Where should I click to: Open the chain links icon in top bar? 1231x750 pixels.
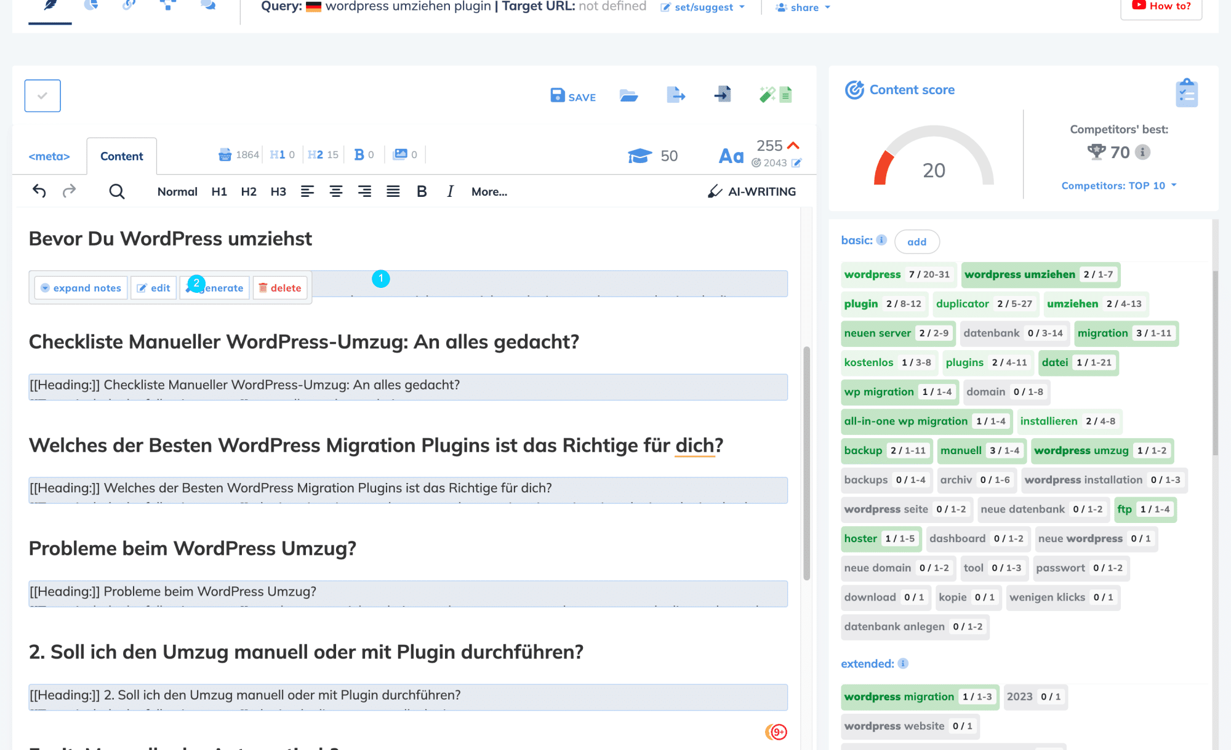coord(129,6)
